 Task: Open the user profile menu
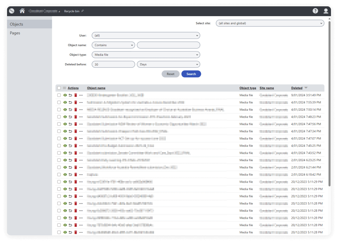pyautogui.click(x=326, y=11)
